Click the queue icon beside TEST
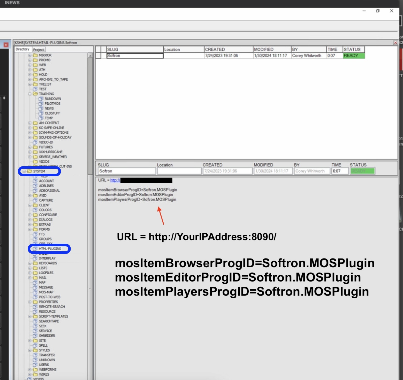Image resolution: width=403 pixels, height=380 pixels. pos(35,89)
